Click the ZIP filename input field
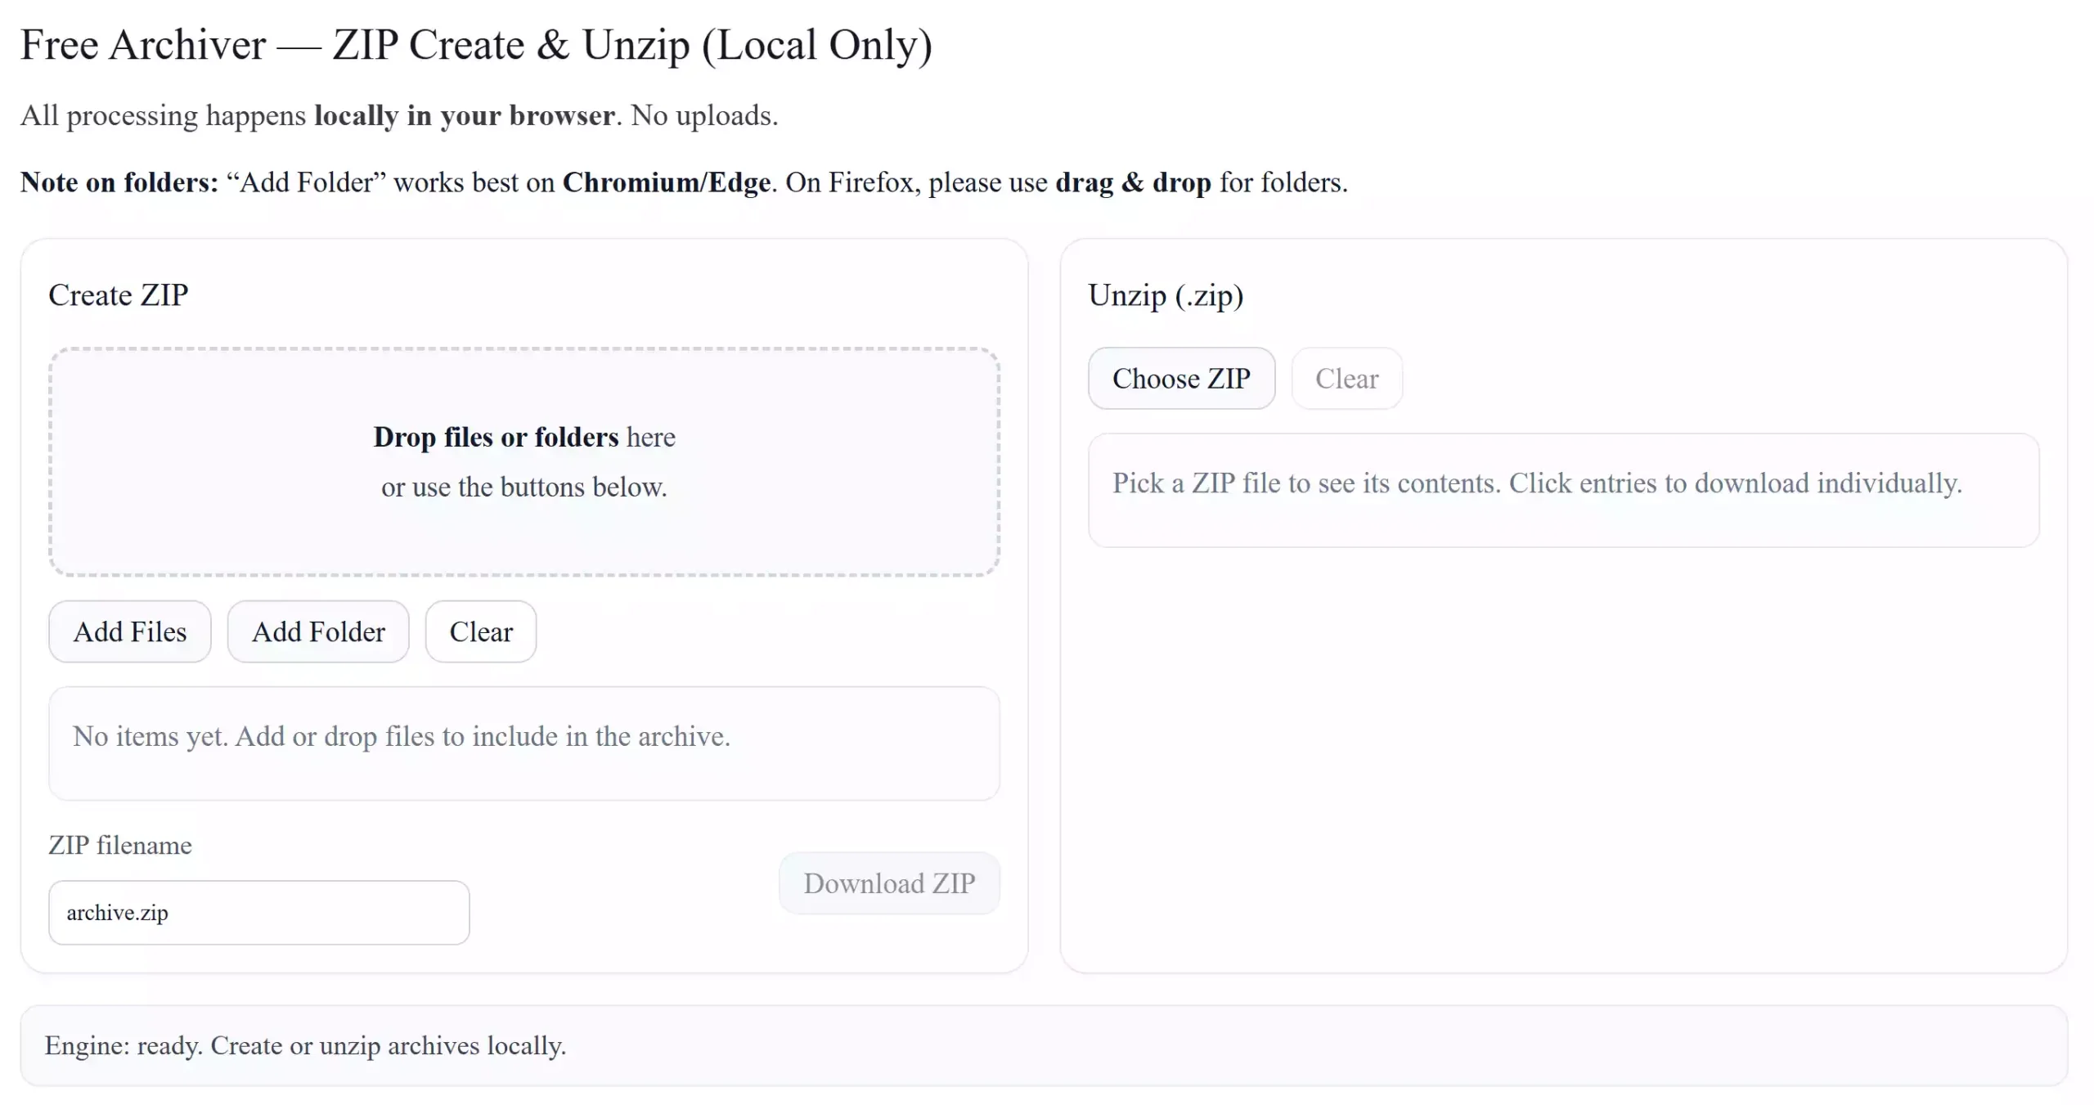 (x=258, y=912)
